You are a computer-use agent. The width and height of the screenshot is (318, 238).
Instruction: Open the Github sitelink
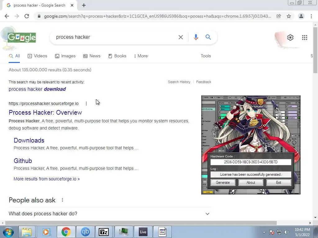click(23, 161)
